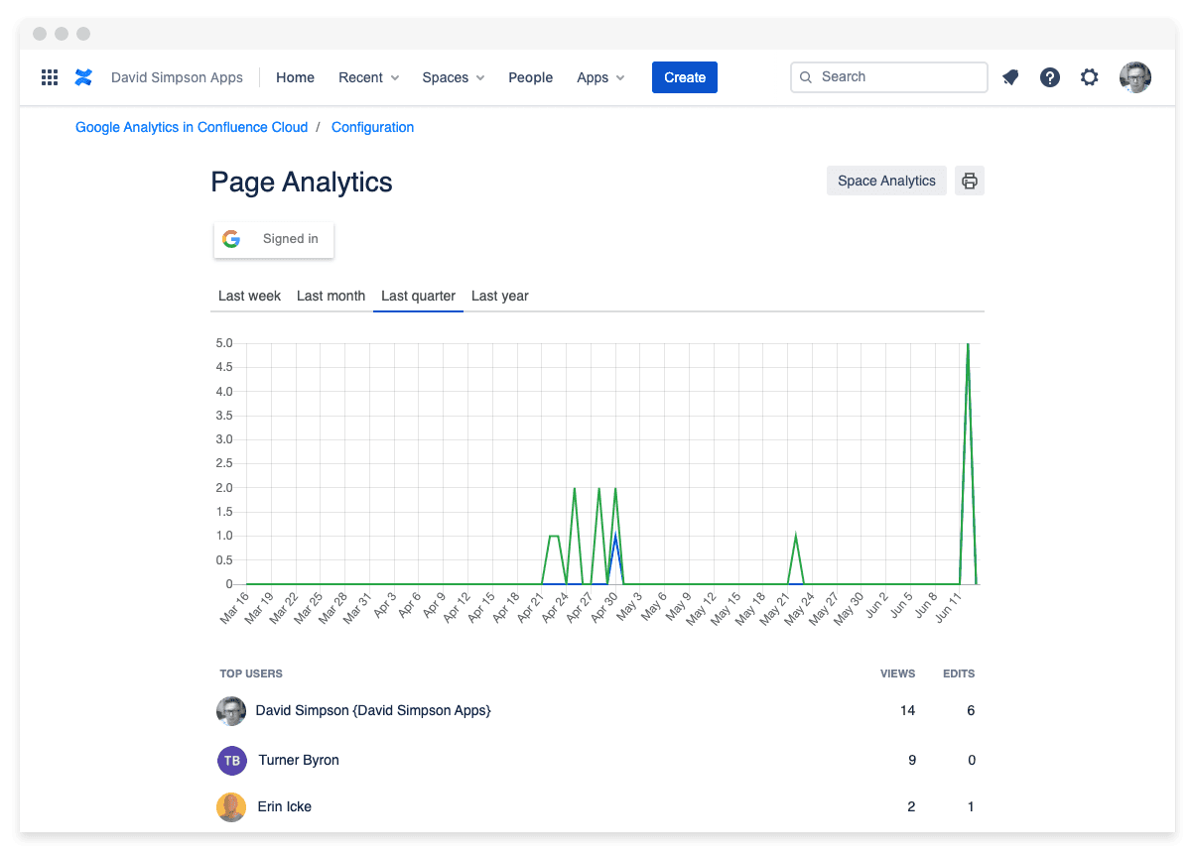
Task: Click the search magnifier icon
Action: 806,77
